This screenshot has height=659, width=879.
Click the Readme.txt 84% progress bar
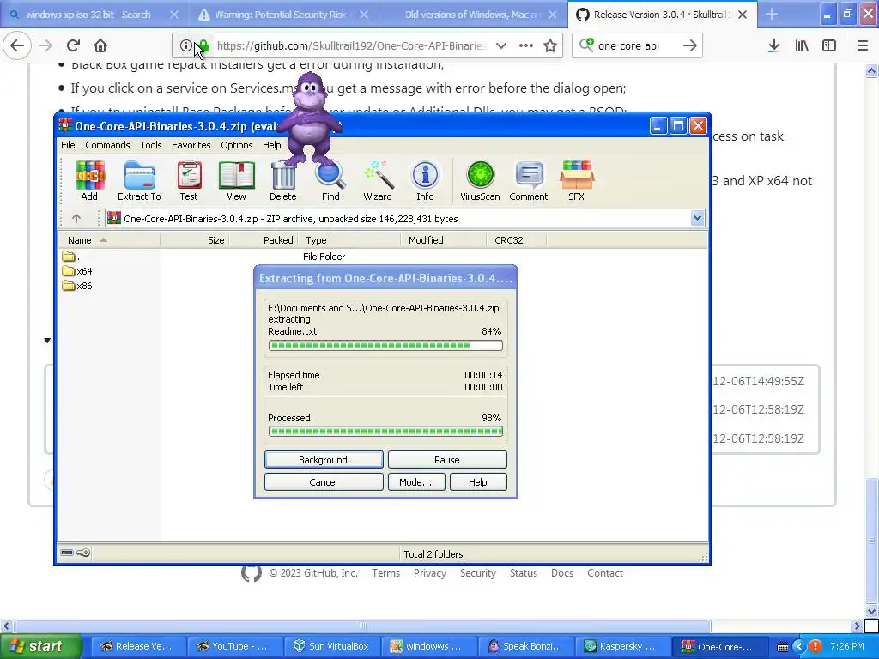[385, 345]
